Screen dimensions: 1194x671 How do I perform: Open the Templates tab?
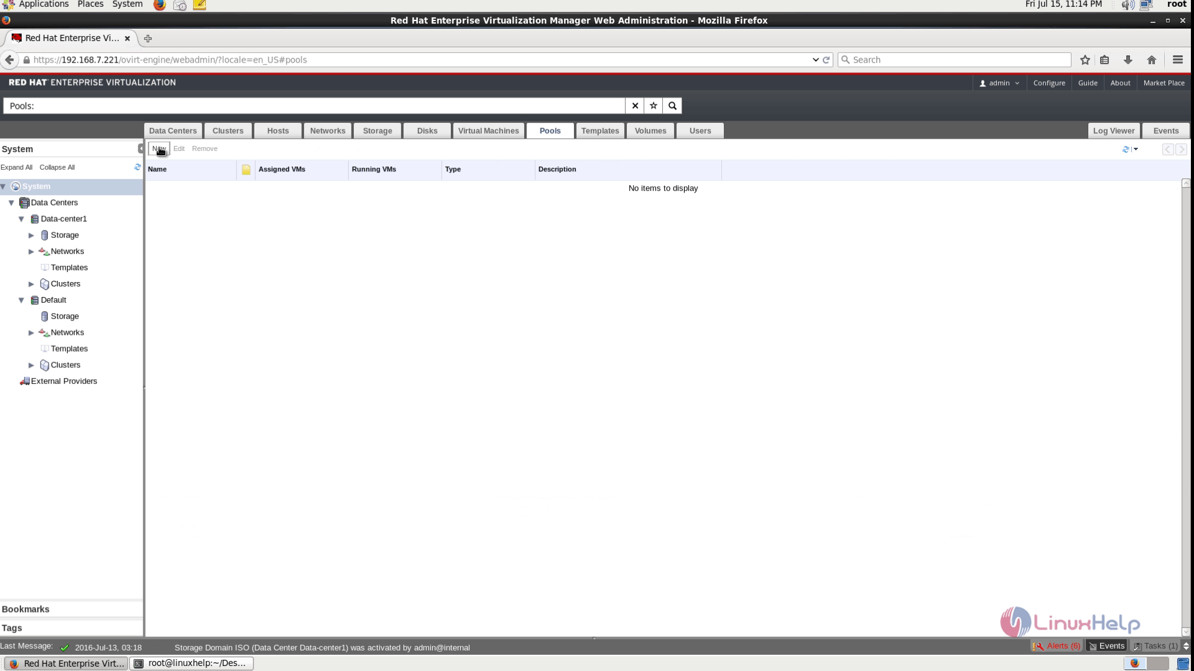tap(600, 130)
